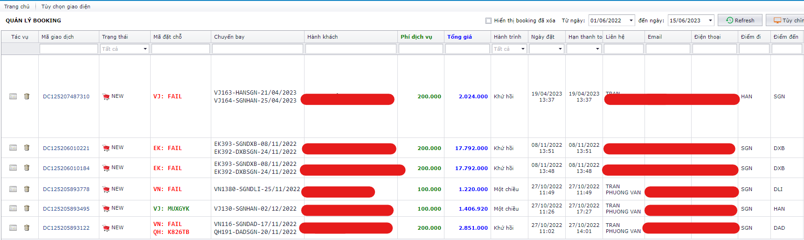Open Tùy chọn giao diện menu
The width and height of the screenshot is (804, 240).
coord(66,7)
